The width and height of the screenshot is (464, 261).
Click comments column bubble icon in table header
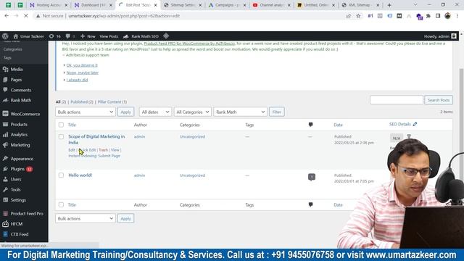(x=310, y=125)
